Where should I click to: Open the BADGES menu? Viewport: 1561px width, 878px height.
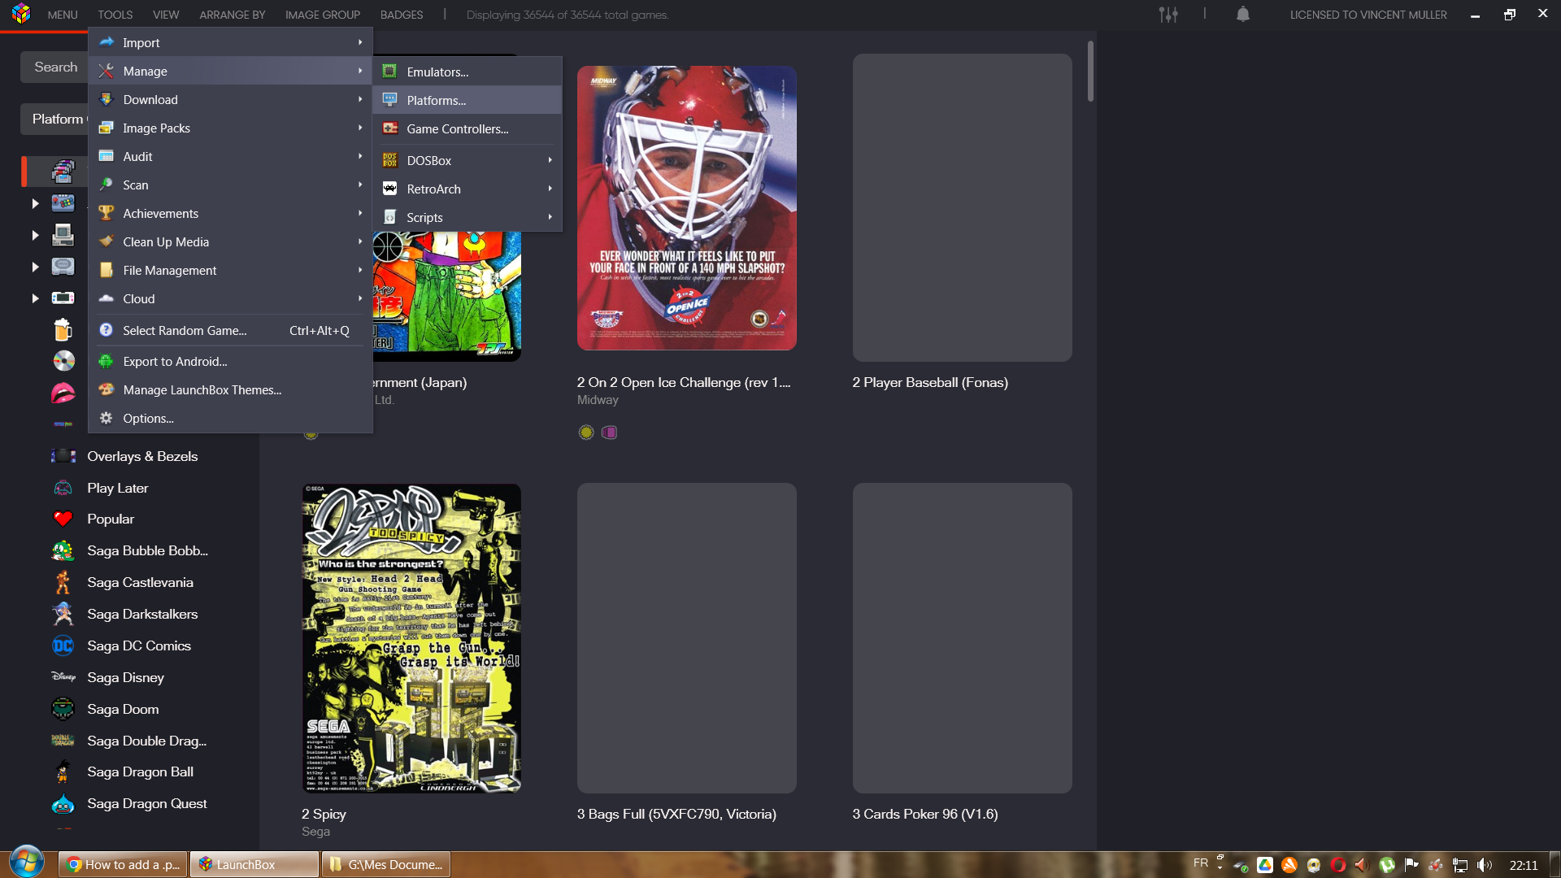tap(402, 15)
